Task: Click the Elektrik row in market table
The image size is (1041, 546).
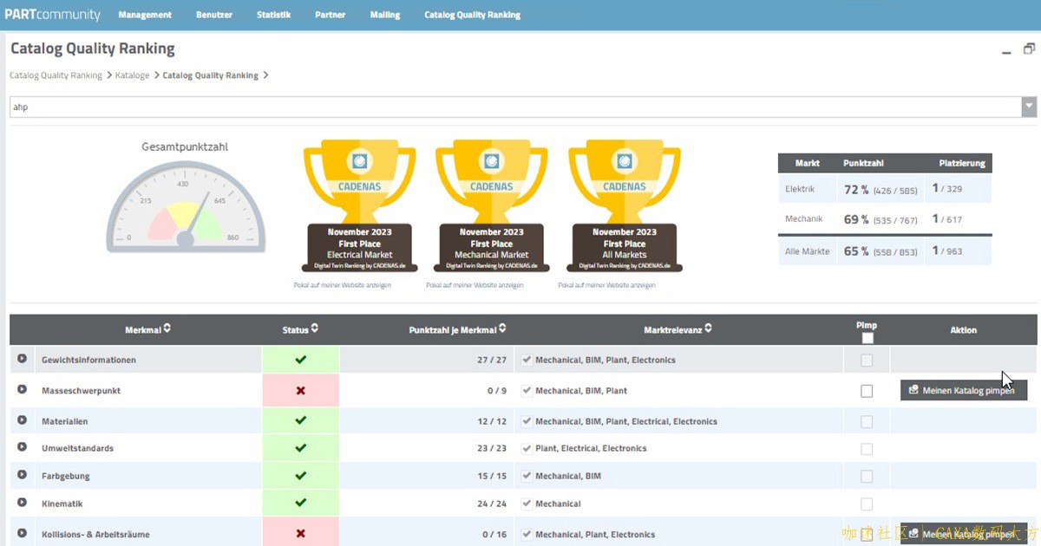Action: 884,188
